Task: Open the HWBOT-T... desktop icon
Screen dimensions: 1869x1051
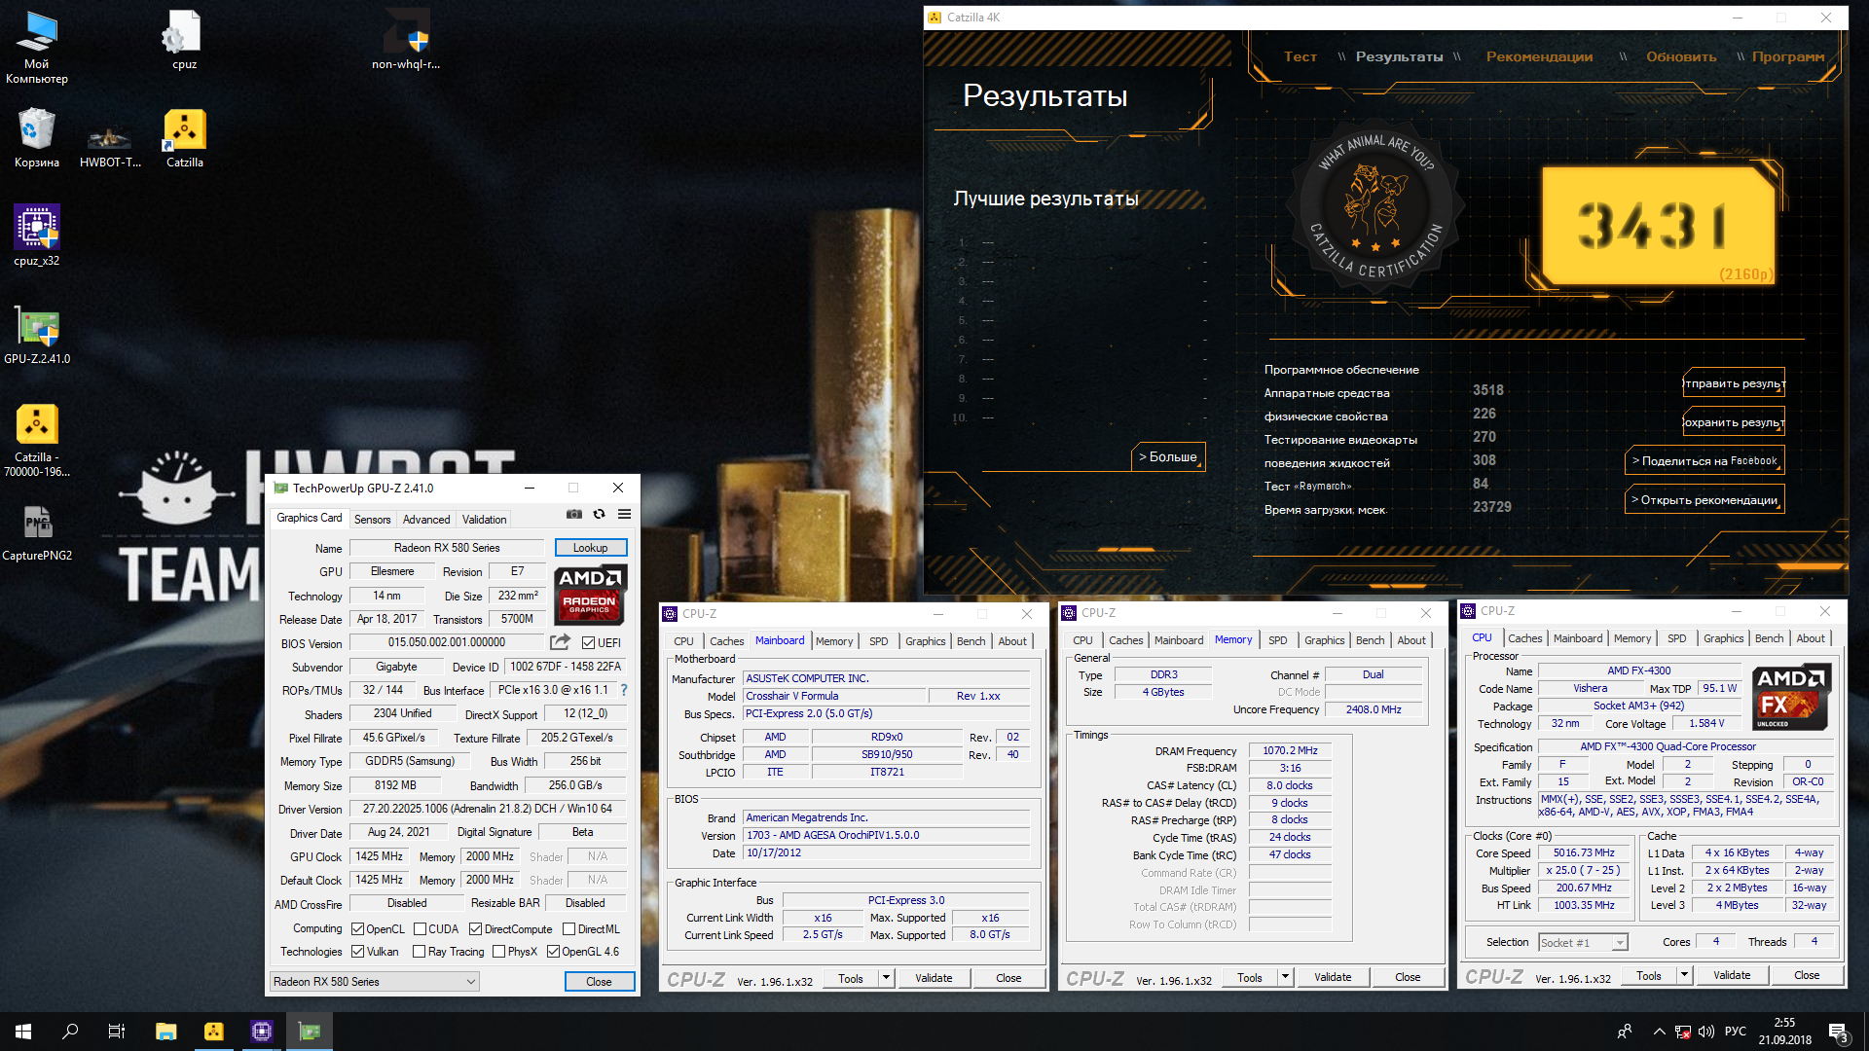Action: point(110,146)
